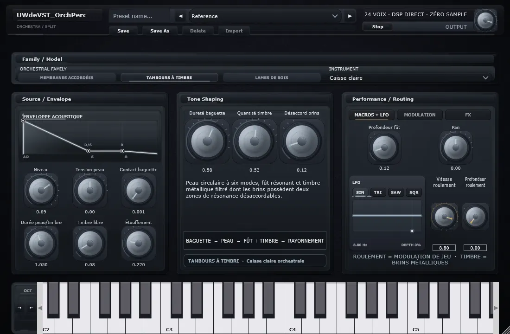Click the LFO depth handle dot

pos(412,231)
